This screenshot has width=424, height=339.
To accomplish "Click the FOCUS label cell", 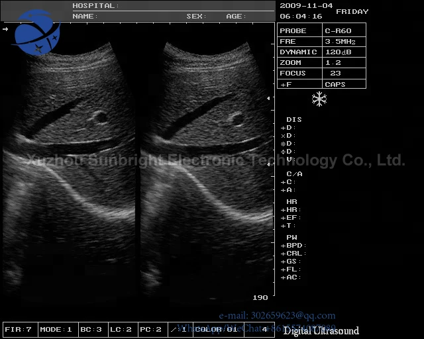I will tap(300, 73).
